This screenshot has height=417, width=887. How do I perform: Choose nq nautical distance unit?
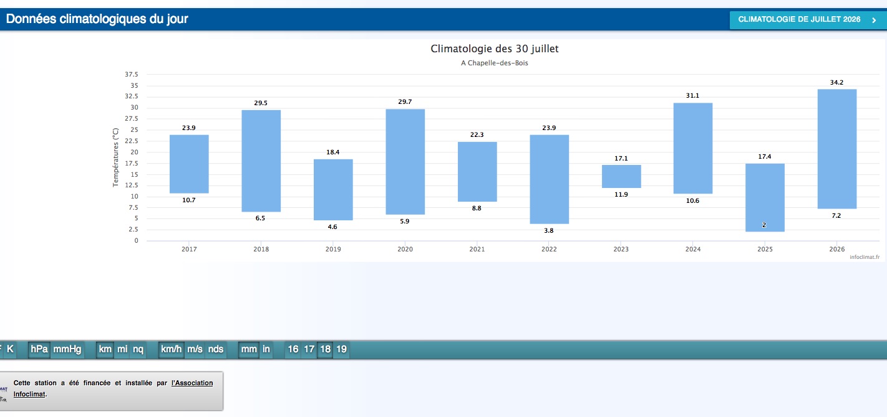138,349
